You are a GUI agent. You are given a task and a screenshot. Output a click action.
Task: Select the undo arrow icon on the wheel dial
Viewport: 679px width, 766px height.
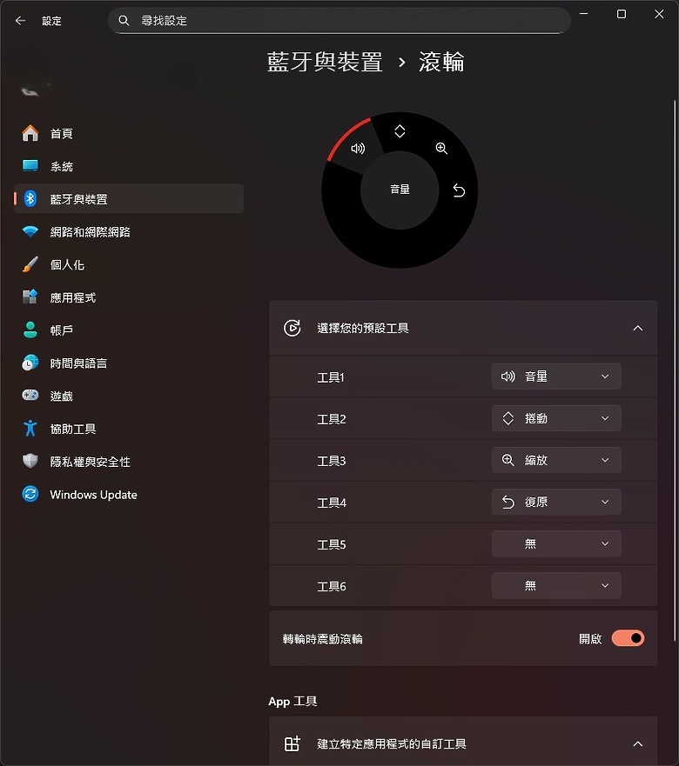click(x=459, y=190)
